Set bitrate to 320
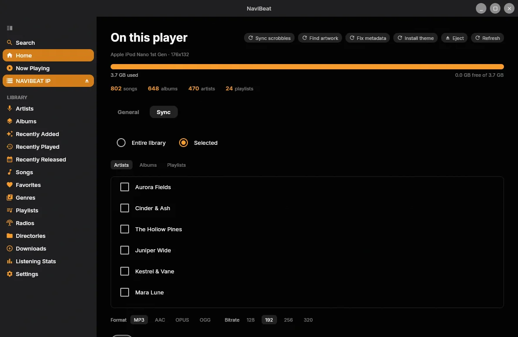518x337 pixels. [308, 320]
